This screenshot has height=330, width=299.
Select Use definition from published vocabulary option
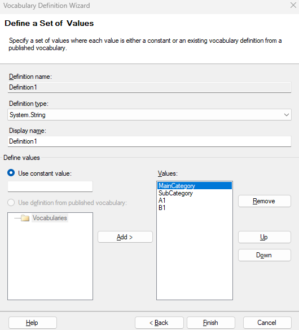[x=11, y=203]
